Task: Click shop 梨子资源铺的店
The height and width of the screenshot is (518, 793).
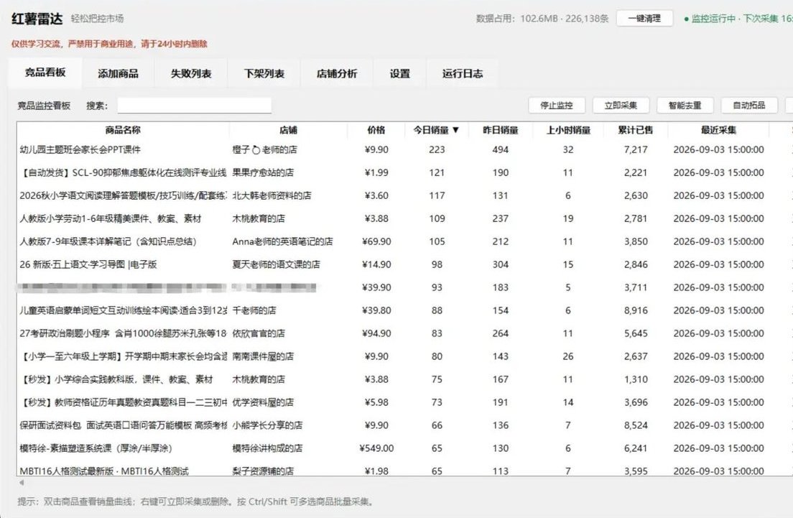Action: pyautogui.click(x=262, y=471)
